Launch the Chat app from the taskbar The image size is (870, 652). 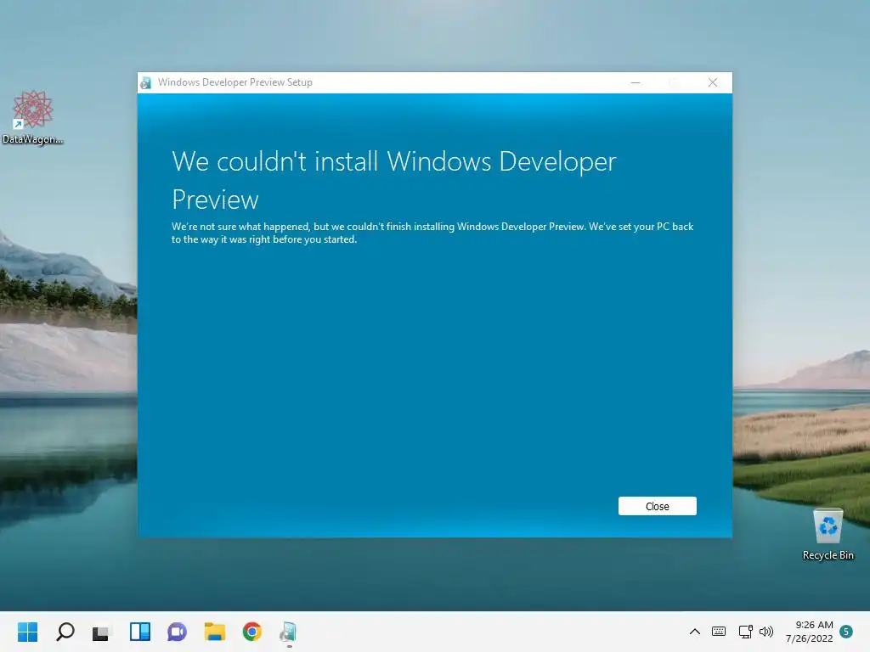[x=177, y=632]
